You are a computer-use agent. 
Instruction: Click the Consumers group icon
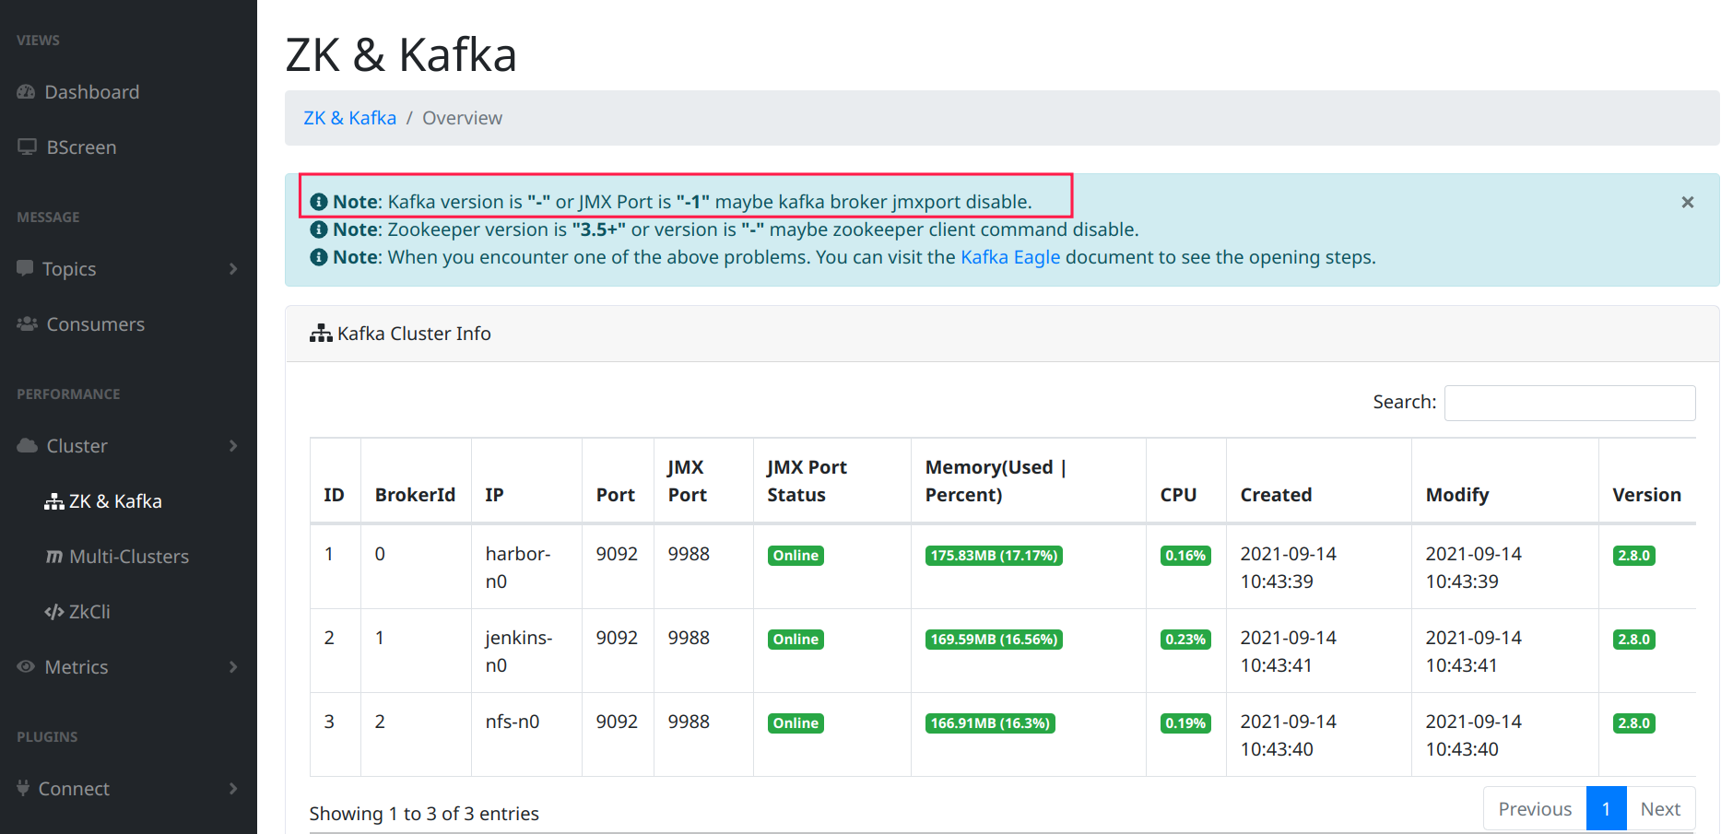tap(27, 323)
